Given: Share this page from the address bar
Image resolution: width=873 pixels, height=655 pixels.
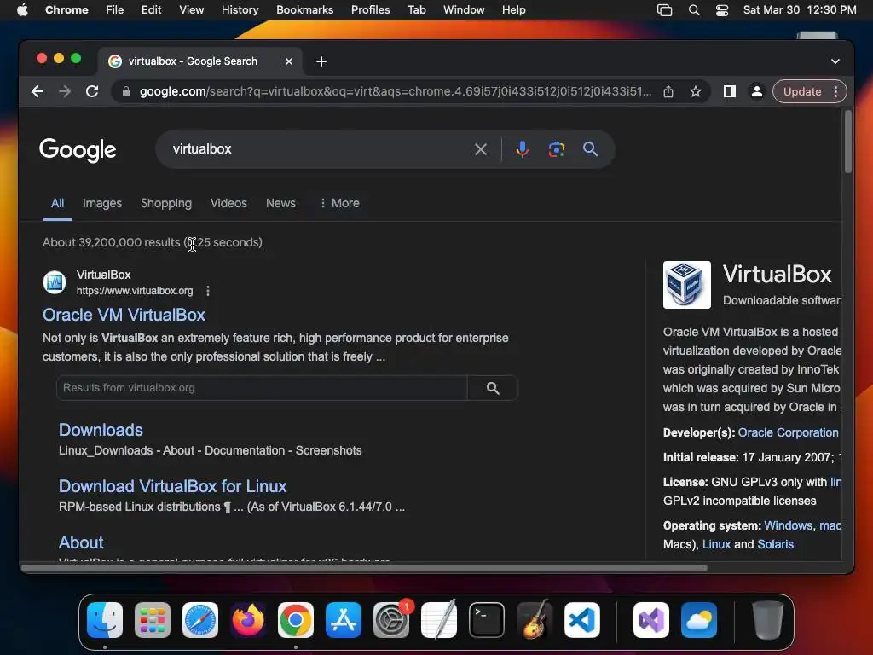Looking at the screenshot, I should (668, 91).
